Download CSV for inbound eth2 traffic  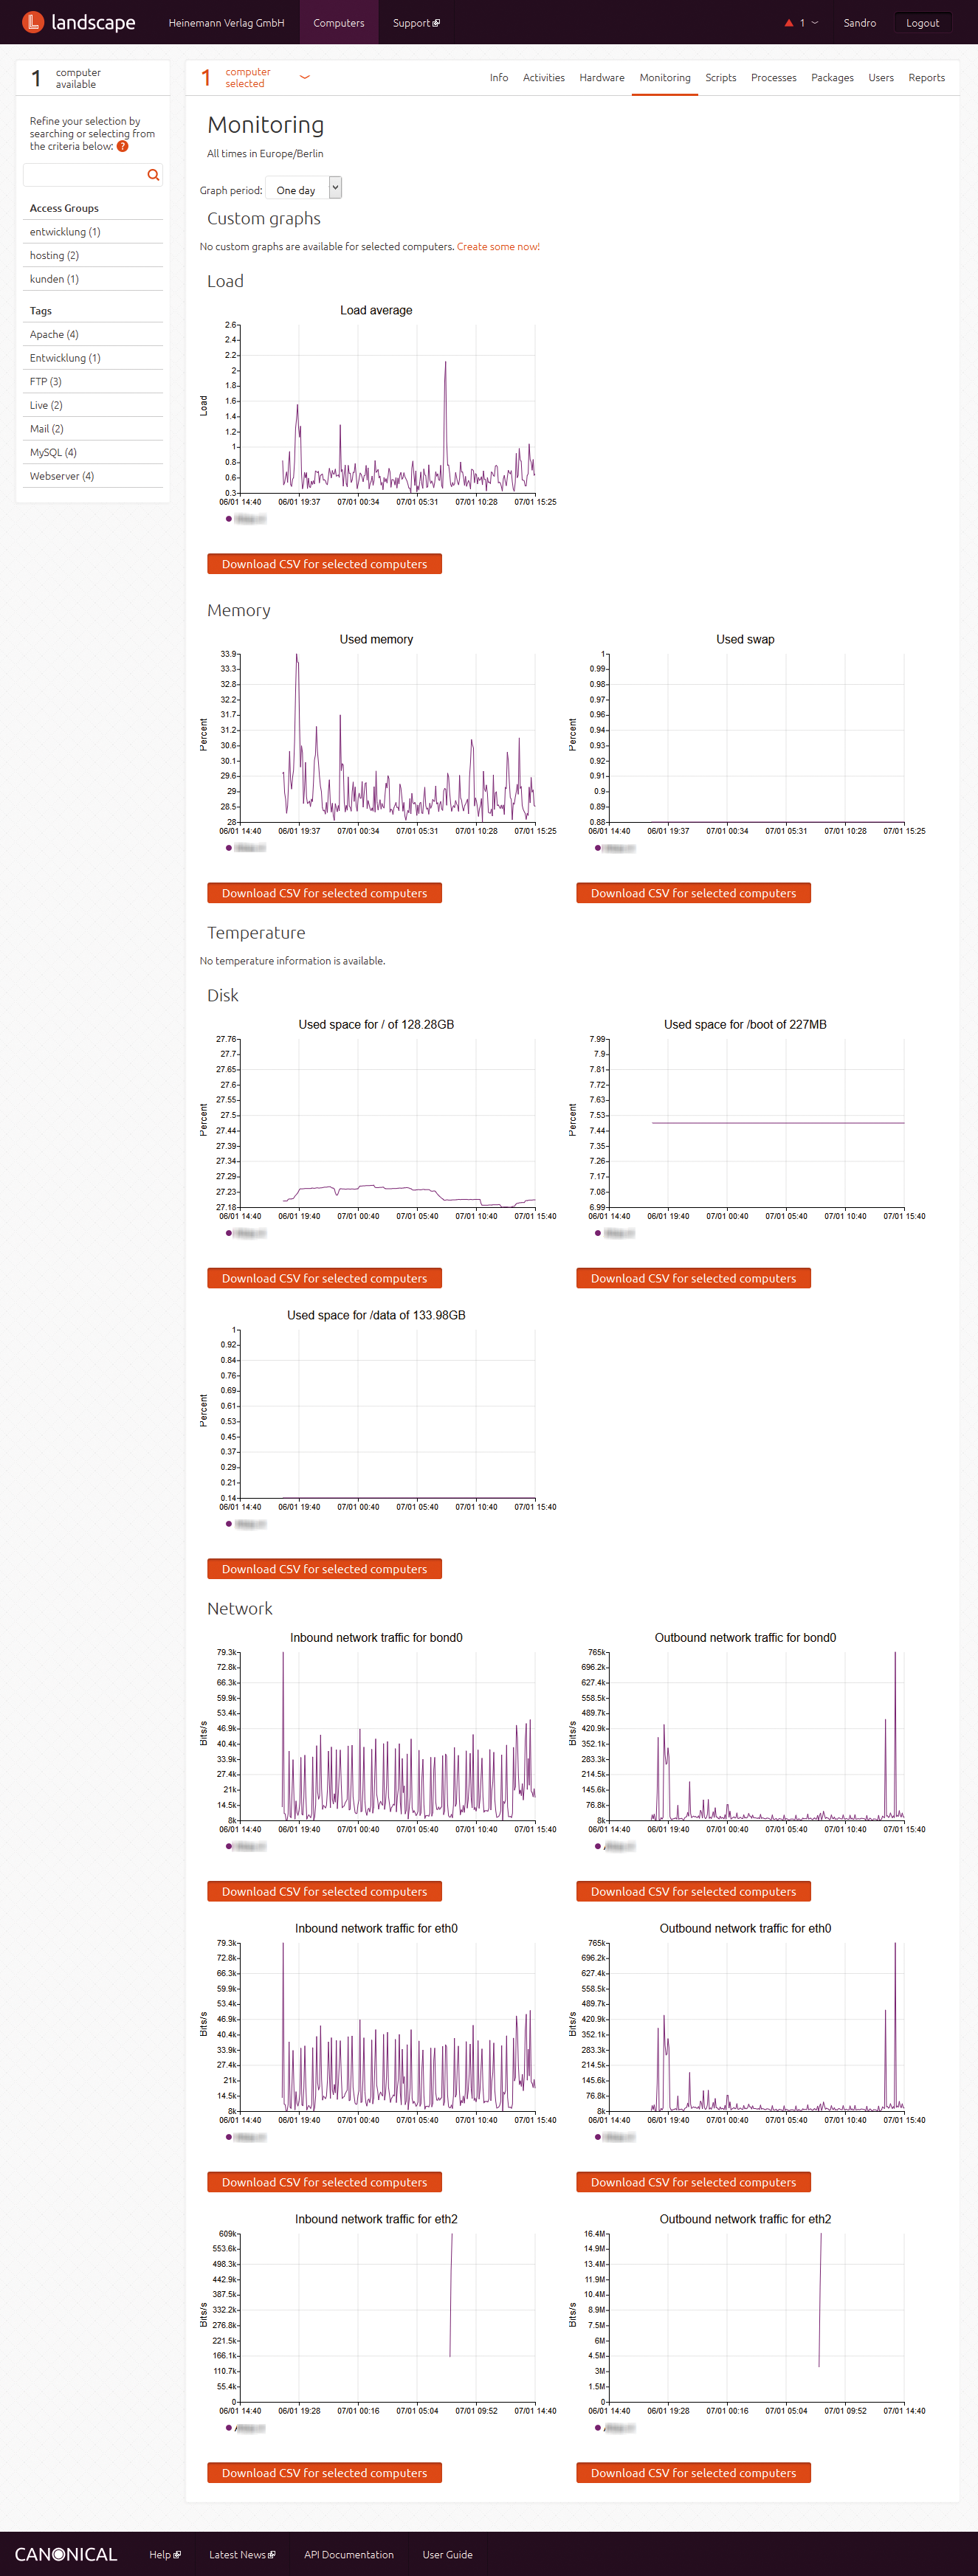[324, 2473]
